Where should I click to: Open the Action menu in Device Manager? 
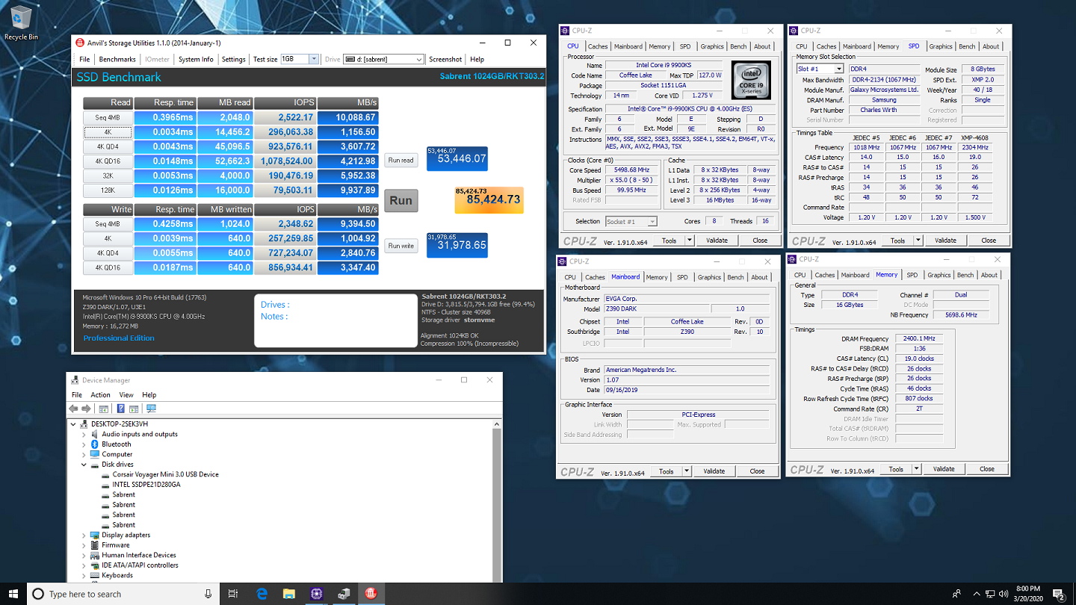point(101,394)
